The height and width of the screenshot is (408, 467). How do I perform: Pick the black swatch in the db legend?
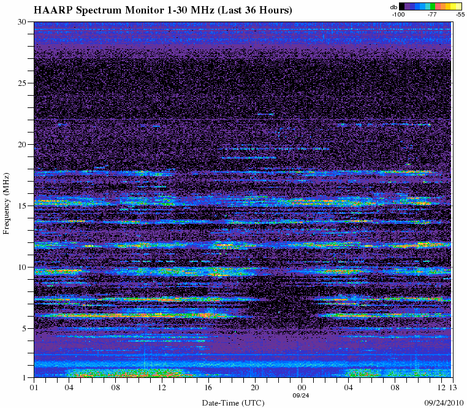click(402, 7)
